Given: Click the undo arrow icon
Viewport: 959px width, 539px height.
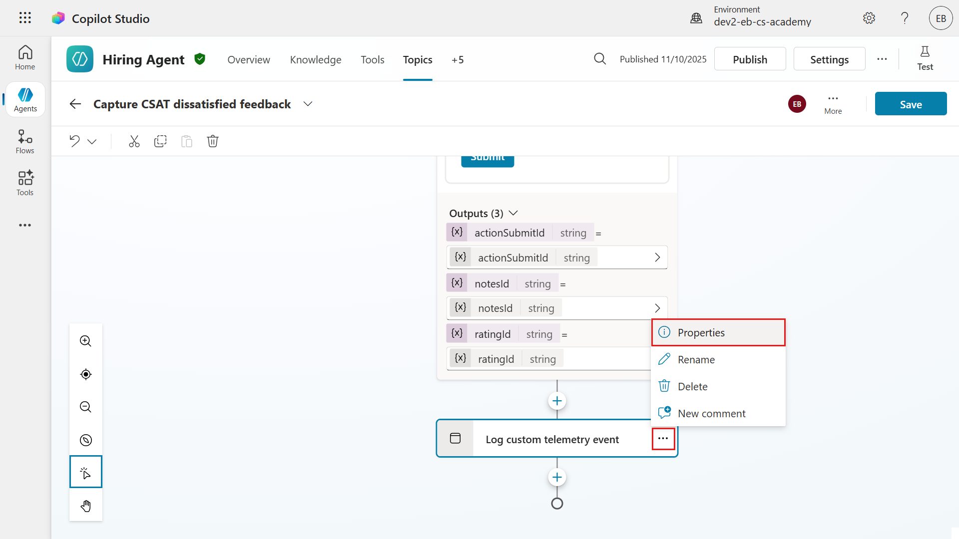Looking at the screenshot, I should point(74,141).
